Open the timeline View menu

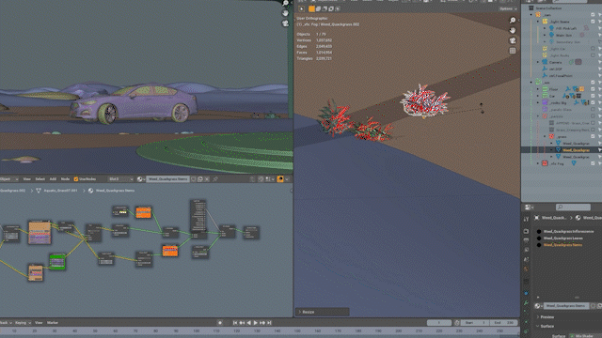click(x=39, y=323)
